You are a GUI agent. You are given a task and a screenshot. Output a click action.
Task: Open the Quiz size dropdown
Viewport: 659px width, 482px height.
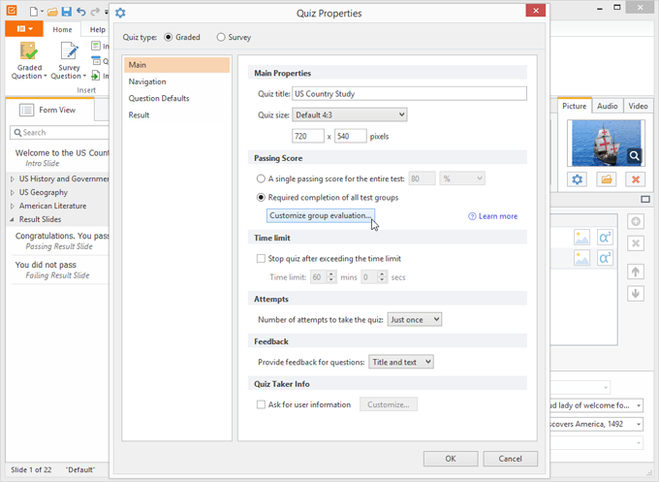[350, 114]
